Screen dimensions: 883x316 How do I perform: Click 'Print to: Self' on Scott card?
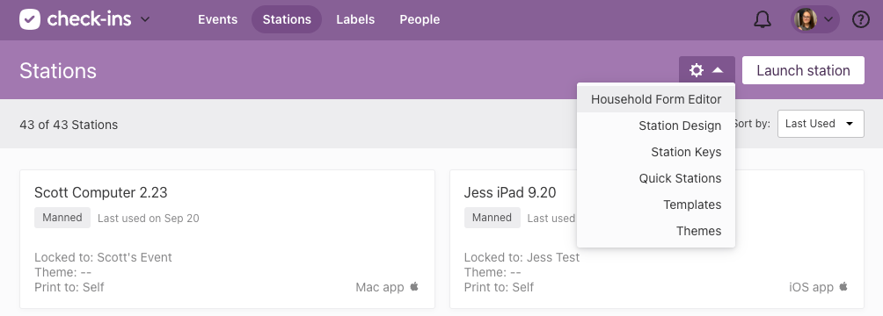tap(69, 287)
